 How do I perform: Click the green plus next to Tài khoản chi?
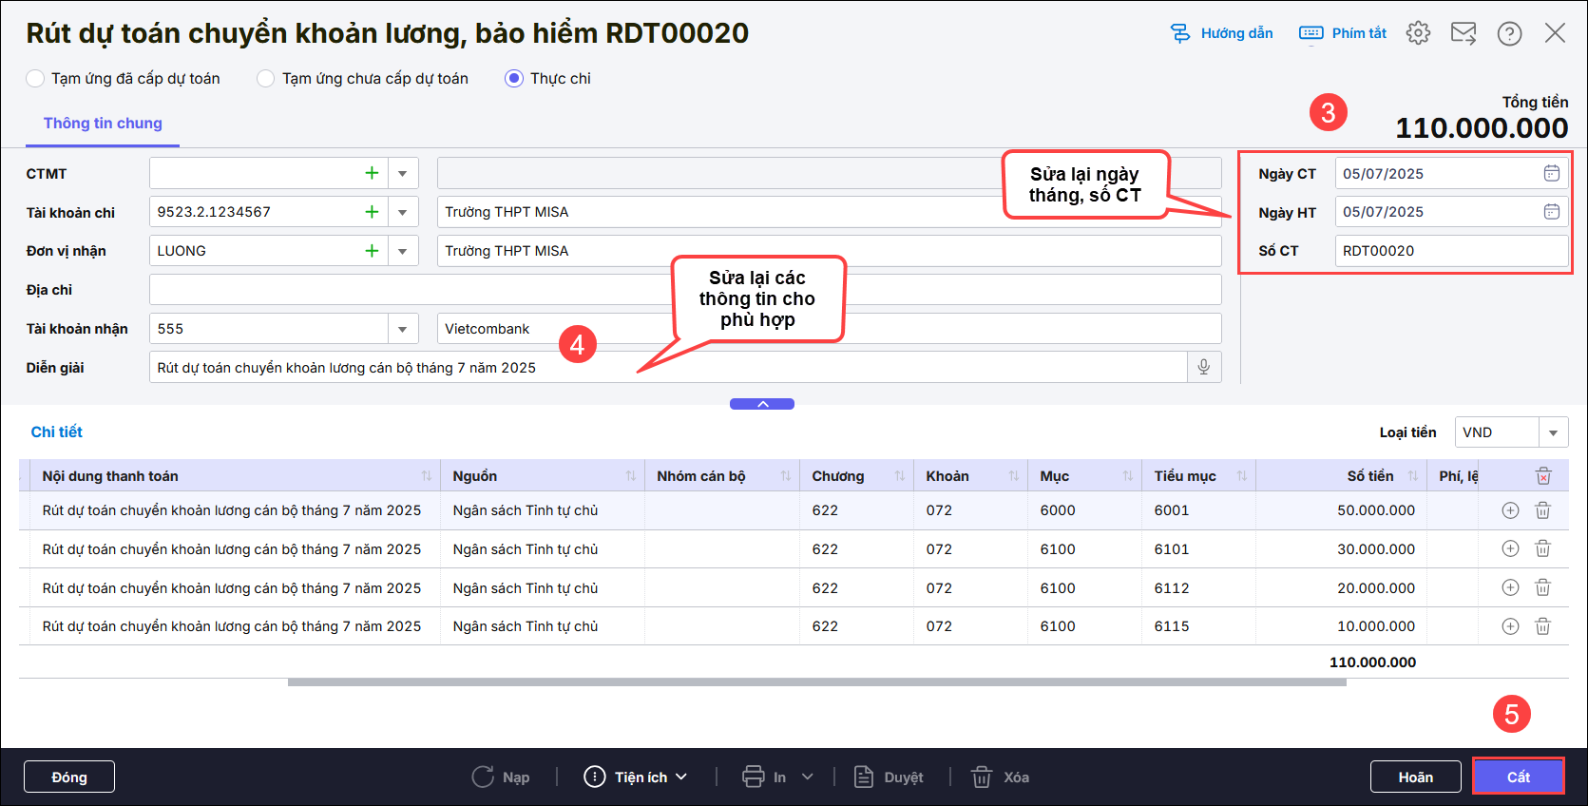[x=372, y=212]
